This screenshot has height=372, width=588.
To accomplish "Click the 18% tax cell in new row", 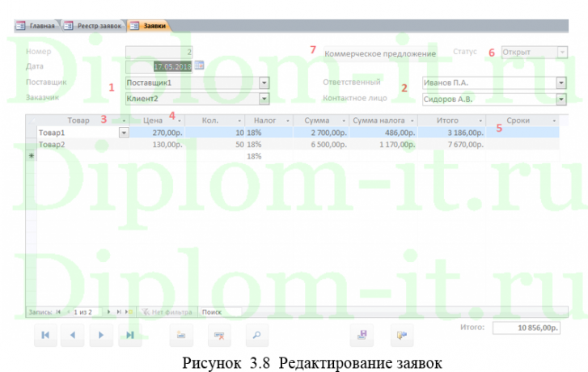I will point(269,156).
